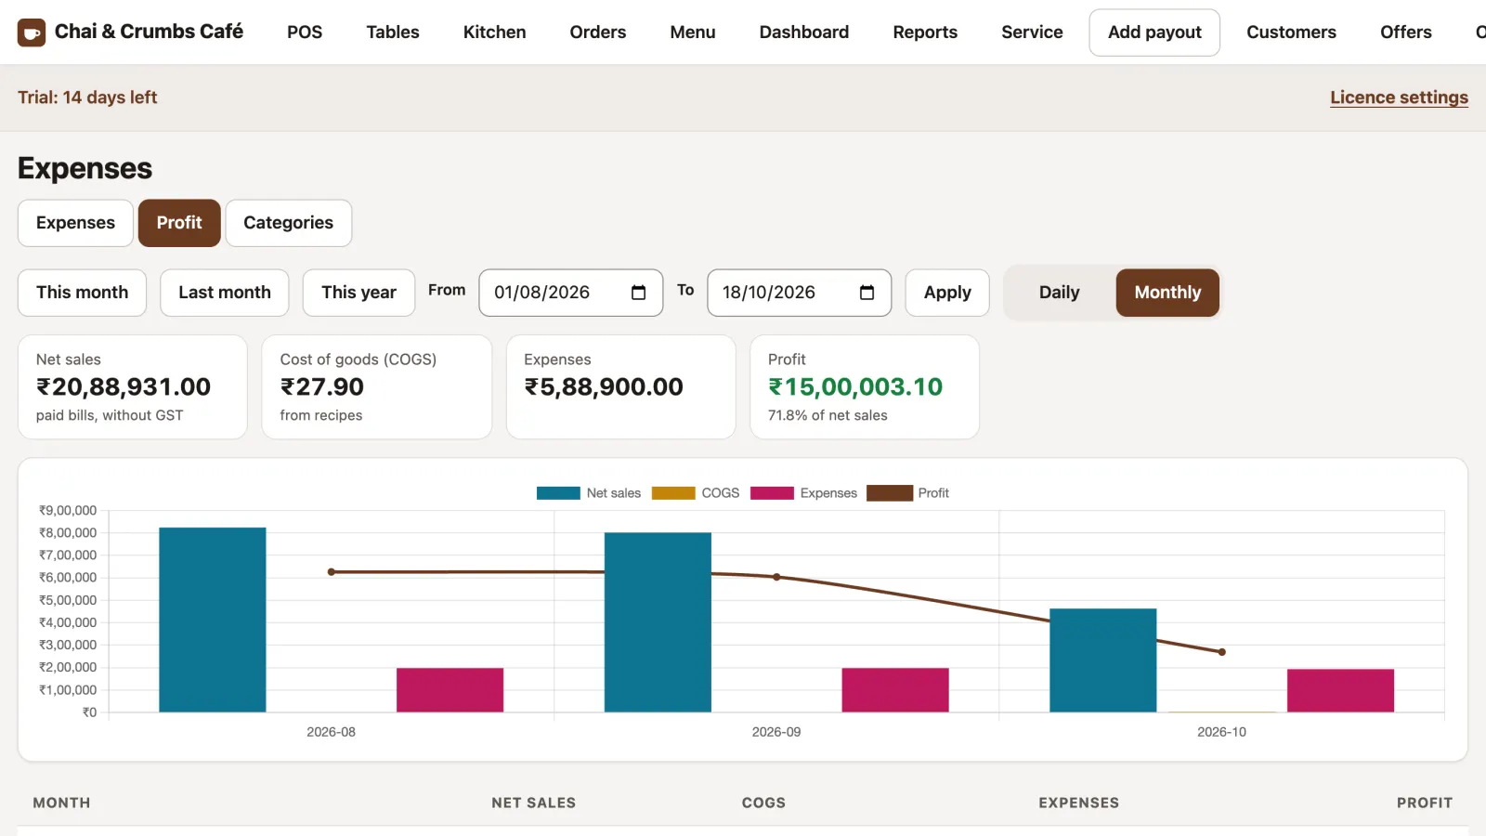Click 'Trial: 14 days left' notice

[x=87, y=98]
